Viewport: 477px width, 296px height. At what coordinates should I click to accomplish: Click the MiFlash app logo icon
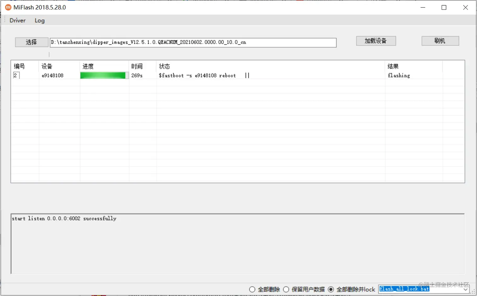click(8, 7)
